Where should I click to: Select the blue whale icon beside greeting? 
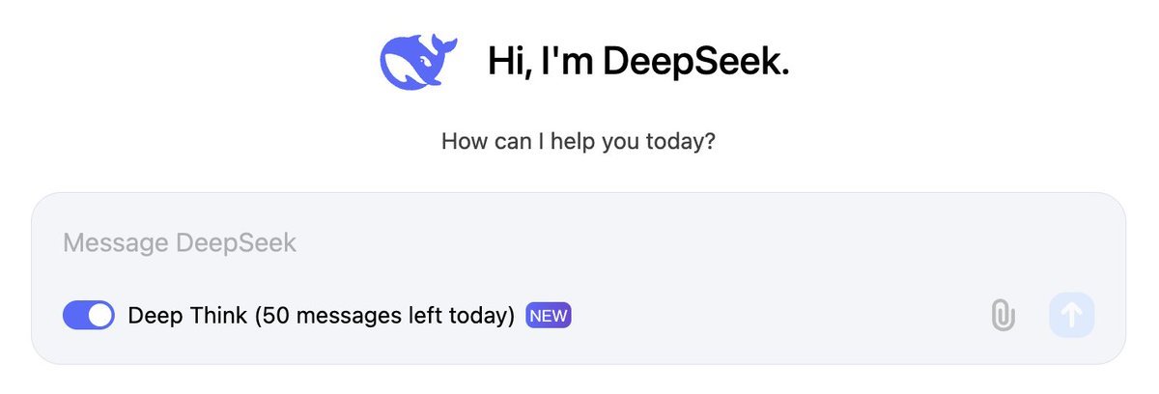point(417,63)
